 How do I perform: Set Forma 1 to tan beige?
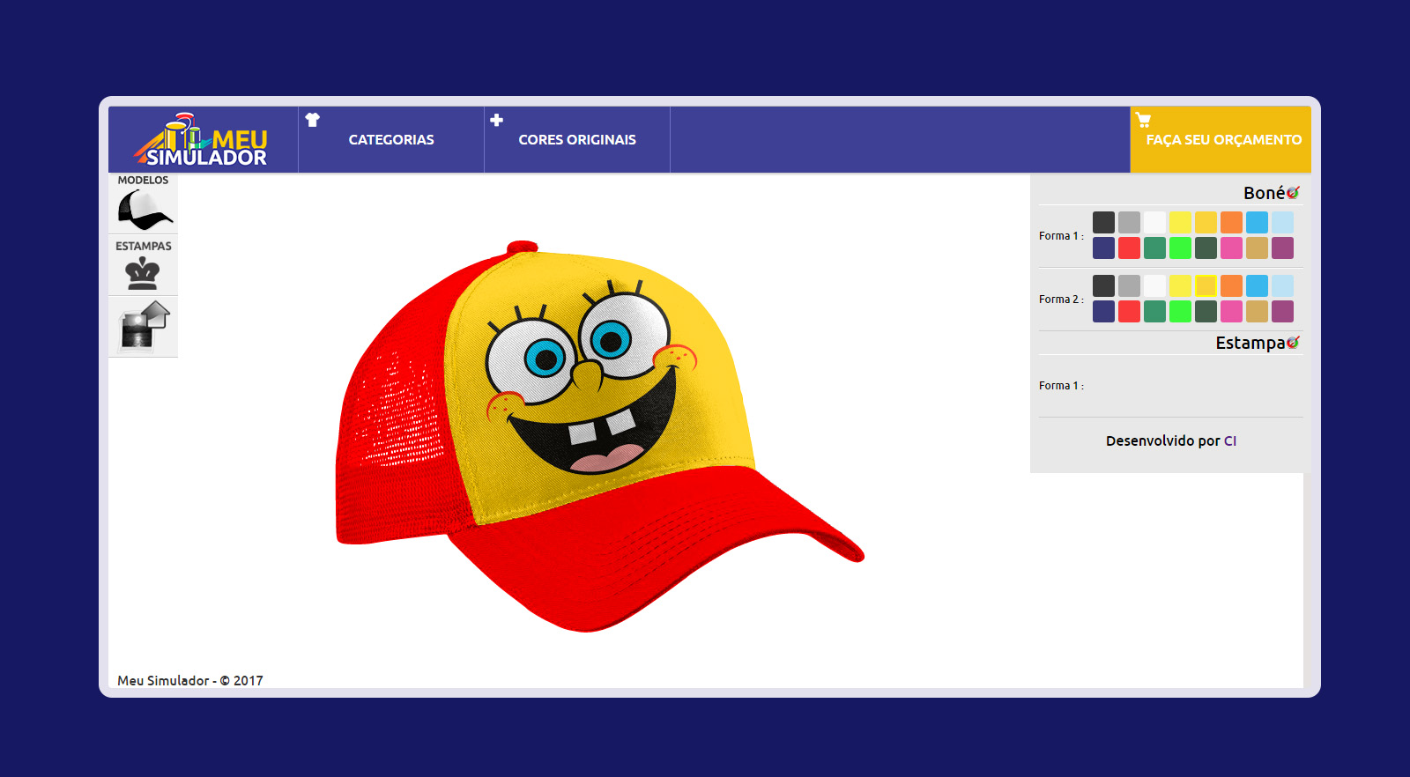coord(1257,248)
